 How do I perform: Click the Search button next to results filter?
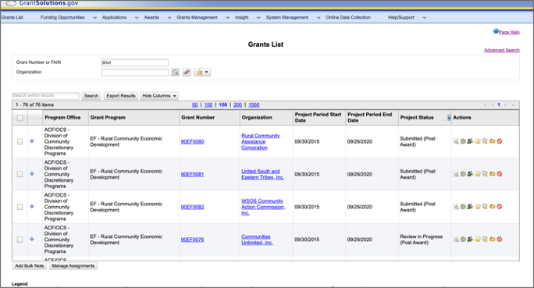click(x=91, y=96)
